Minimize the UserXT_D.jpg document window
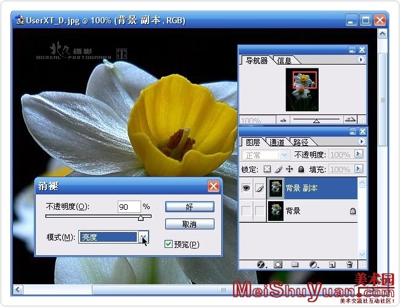The width and height of the screenshot is (400, 307). (351, 20)
